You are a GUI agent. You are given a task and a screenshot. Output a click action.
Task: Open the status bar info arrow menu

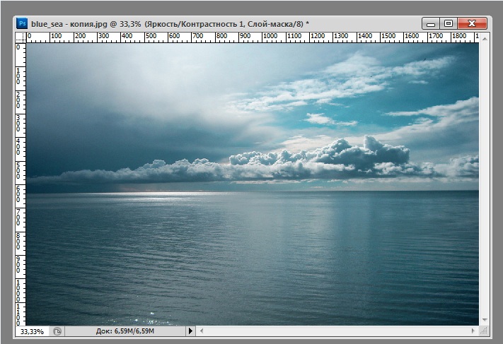pyautogui.click(x=190, y=331)
